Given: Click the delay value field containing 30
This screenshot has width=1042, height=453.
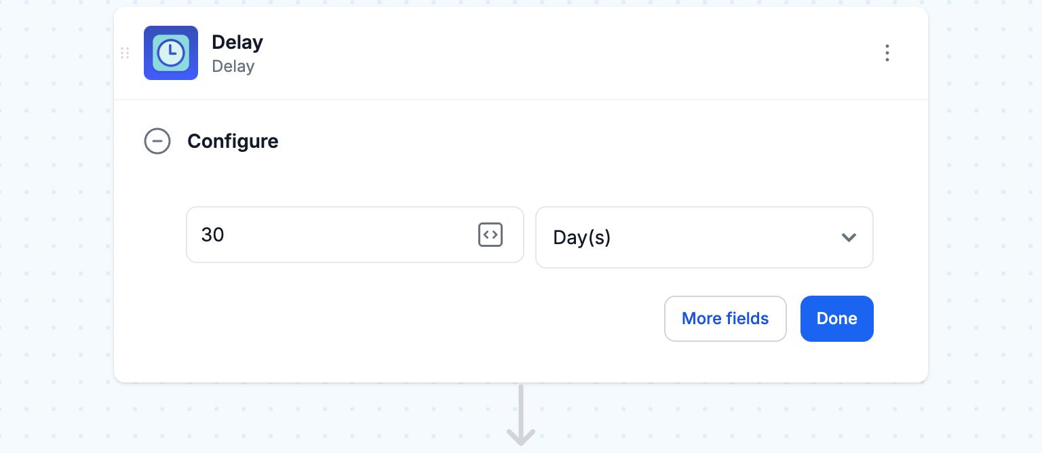Looking at the screenshot, I should [x=355, y=235].
